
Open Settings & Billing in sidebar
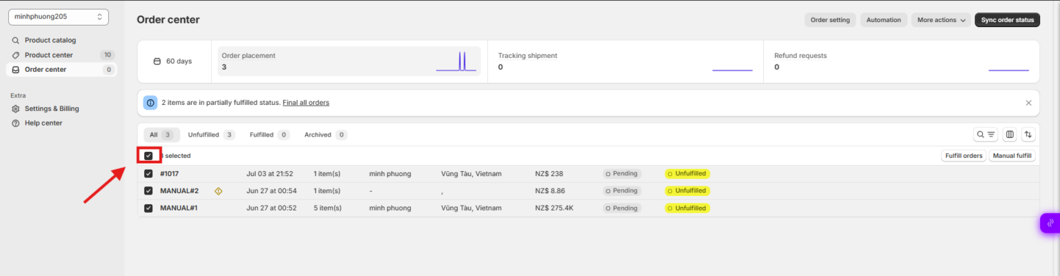click(51, 108)
